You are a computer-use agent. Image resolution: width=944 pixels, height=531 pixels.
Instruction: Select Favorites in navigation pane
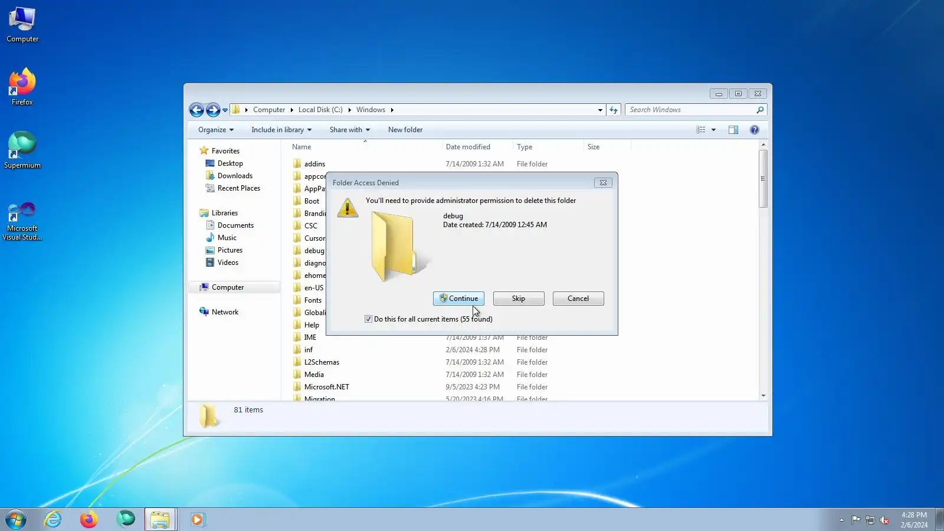point(225,151)
